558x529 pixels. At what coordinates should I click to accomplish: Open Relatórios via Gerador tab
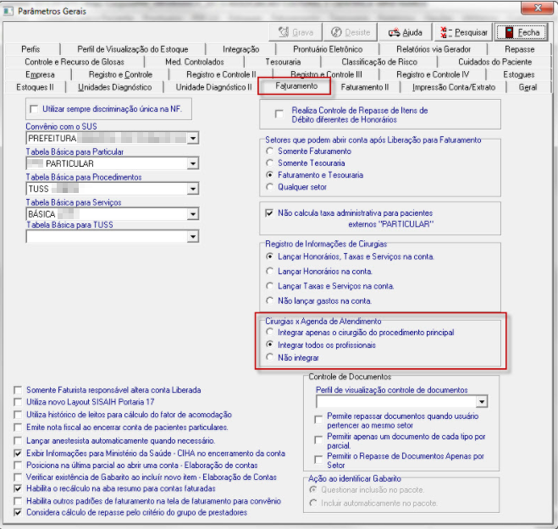click(x=434, y=49)
